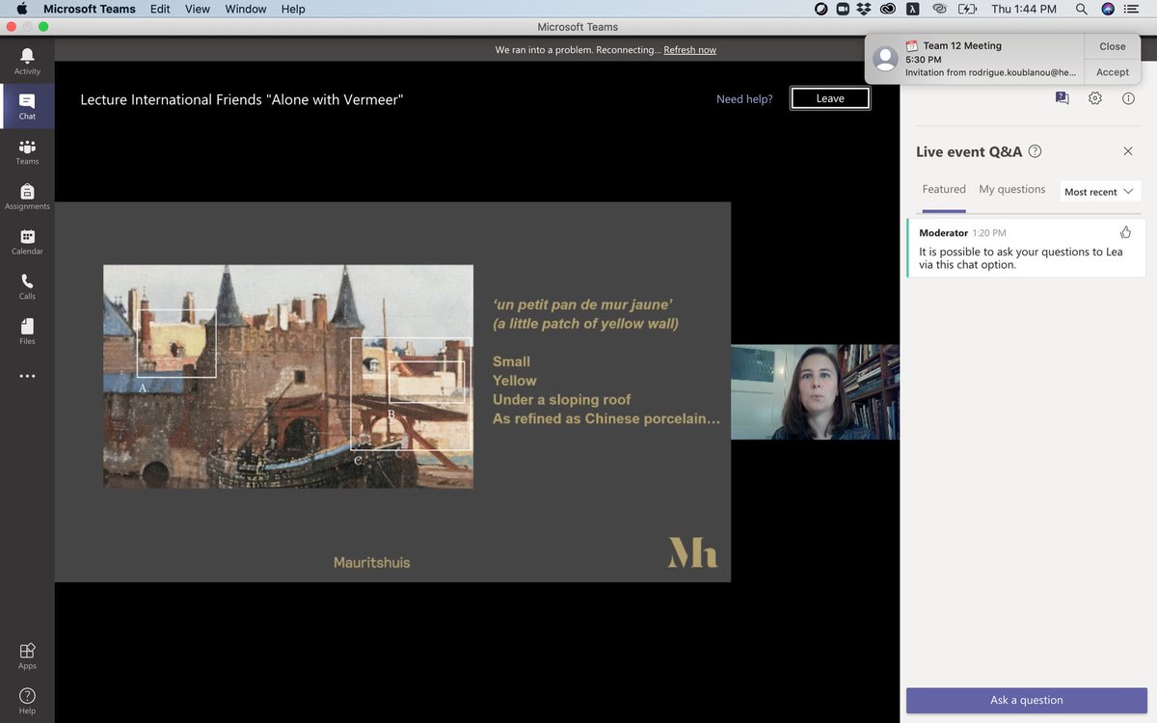Like the Moderator's message
Image resolution: width=1157 pixels, height=723 pixels.
[x=1125, y=232]
